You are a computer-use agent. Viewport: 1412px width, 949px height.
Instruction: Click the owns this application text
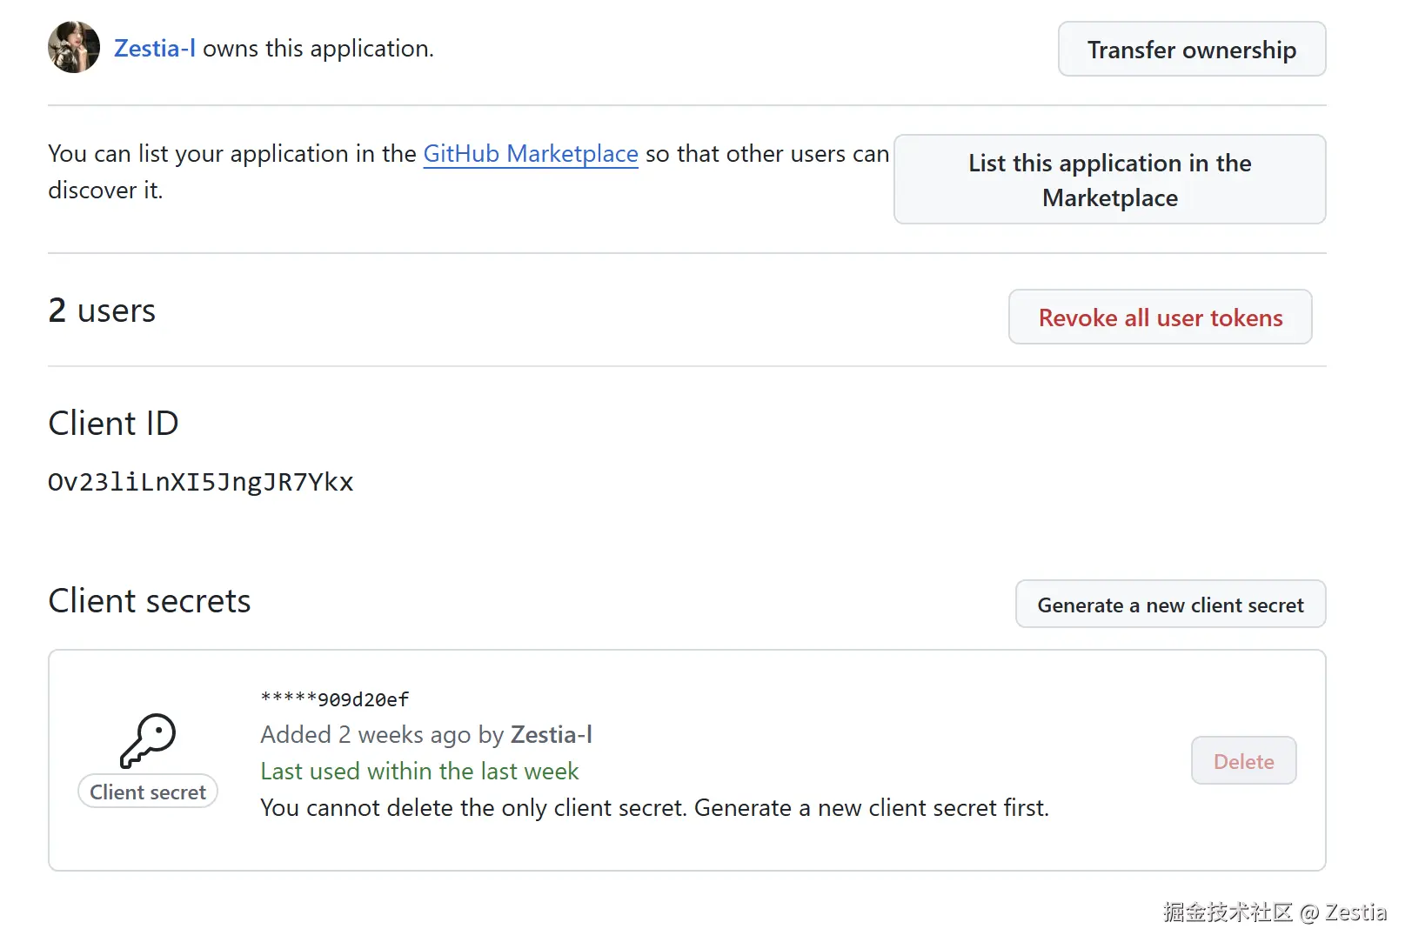[318, 49]
